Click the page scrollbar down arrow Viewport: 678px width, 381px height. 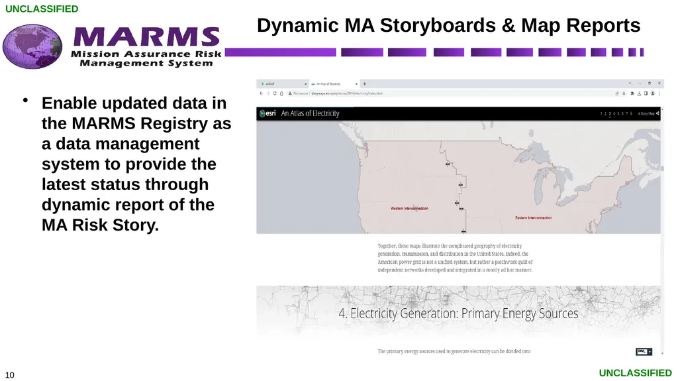click(x=662, y=353)
